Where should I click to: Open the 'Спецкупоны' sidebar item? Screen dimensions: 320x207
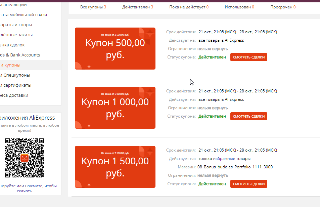point(15,75)
